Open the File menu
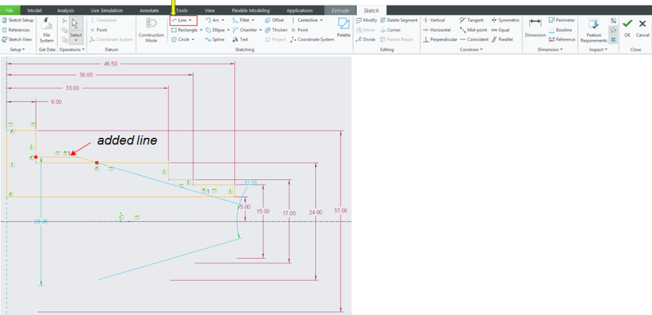652x315 pixels. pos(10,11)
